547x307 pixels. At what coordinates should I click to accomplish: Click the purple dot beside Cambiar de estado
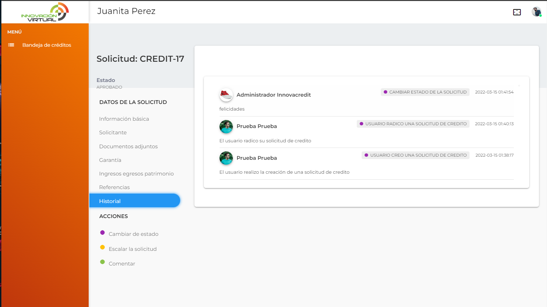[x=102, y=233]
